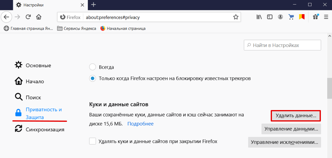Click Firefox identity icon in address bar
The height and width of the screenshot is (158, 332).
62,17
